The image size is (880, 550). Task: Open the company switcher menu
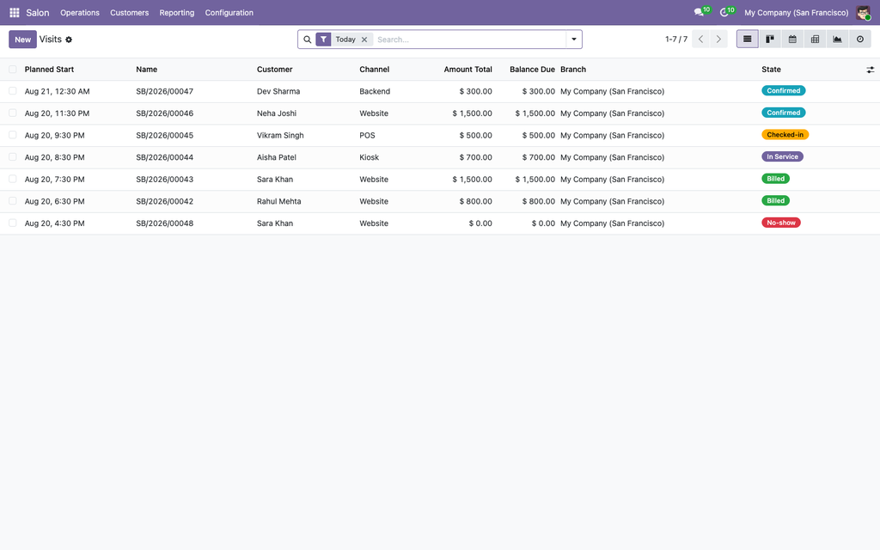pyautogui.click(x=796, y=12)
